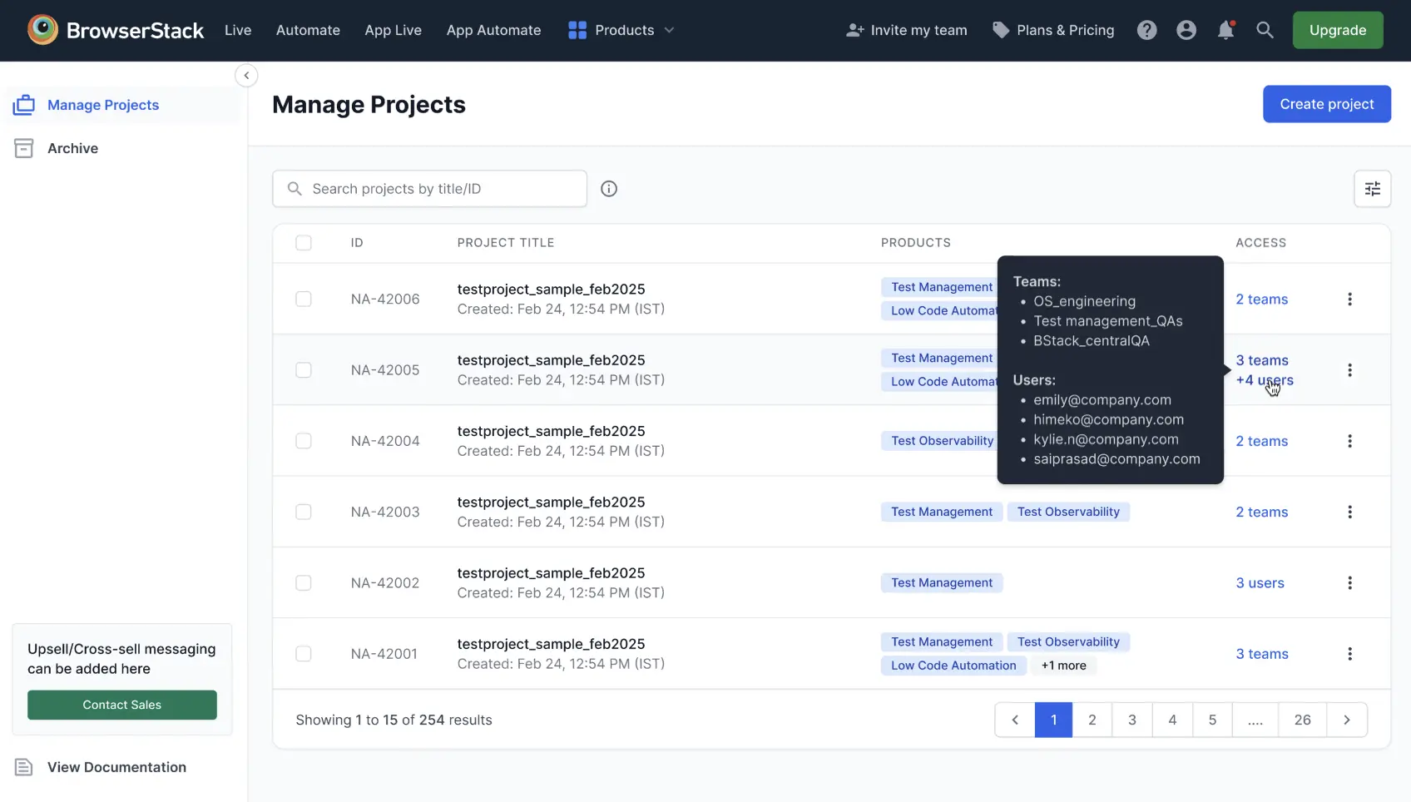
Task: Select Manage Projects in sidebar
Action: coord(123,105)
